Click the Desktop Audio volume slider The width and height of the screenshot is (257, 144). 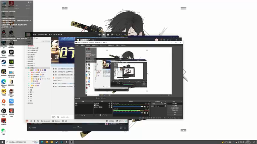click(128, 113)
